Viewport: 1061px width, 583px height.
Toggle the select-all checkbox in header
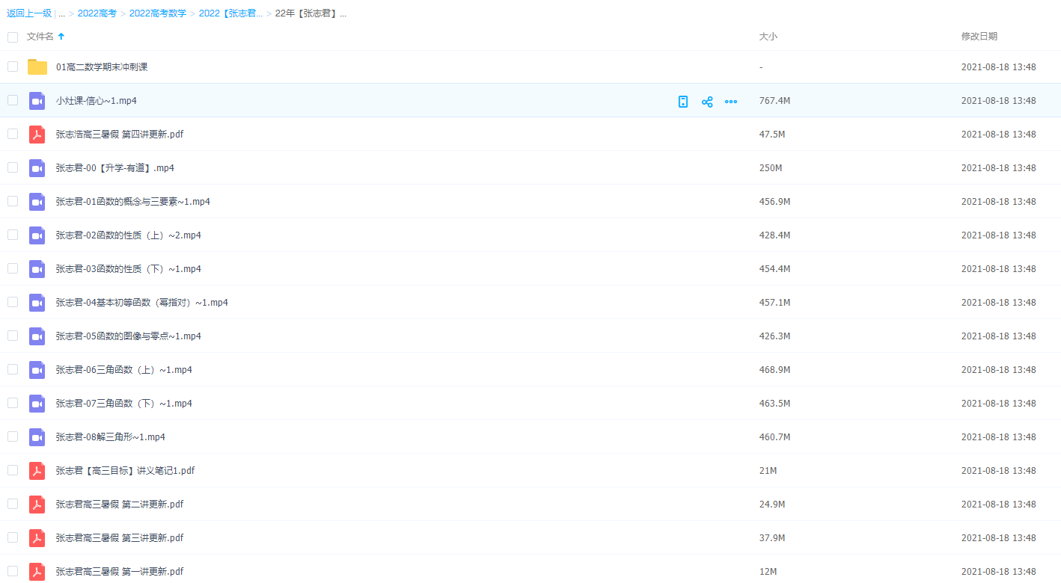[13, 37]
